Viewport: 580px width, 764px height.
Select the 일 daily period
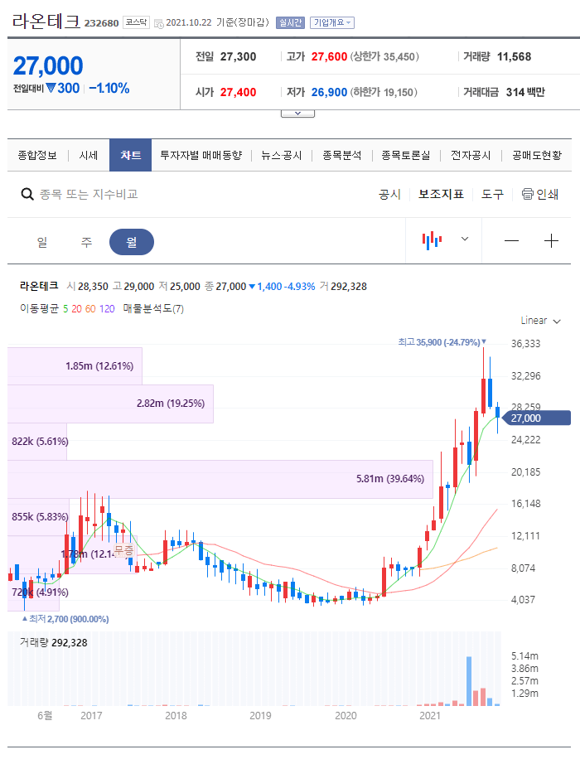click(42, 242)
